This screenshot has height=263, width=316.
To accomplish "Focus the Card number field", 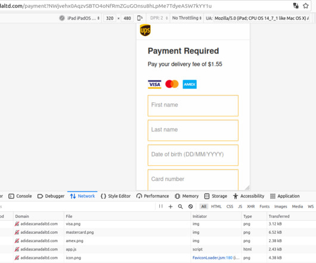I will (x=193, y=180).
